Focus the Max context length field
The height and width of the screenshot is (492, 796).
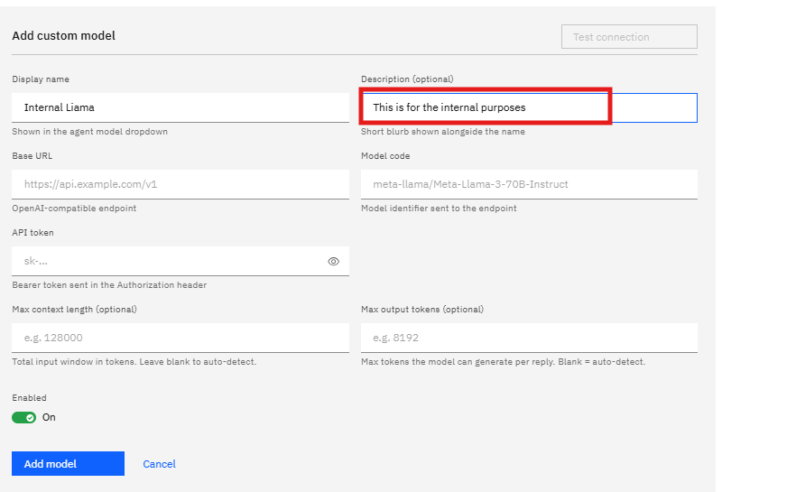pyautogui.click(x=180, y=338)
